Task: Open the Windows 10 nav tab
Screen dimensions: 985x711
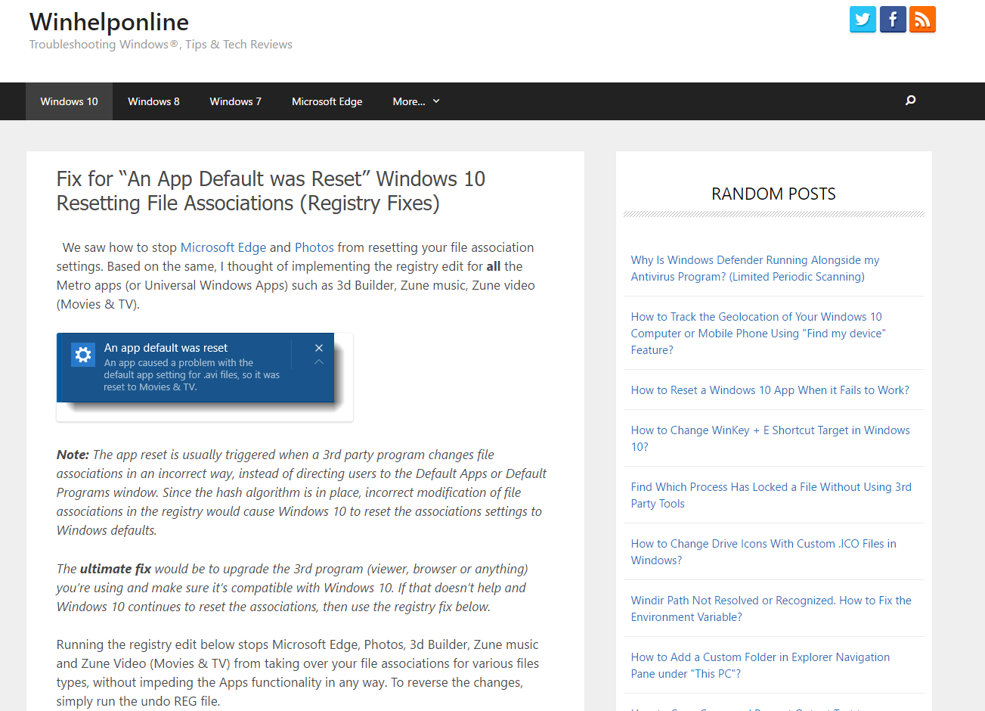Action: [69, 101]
